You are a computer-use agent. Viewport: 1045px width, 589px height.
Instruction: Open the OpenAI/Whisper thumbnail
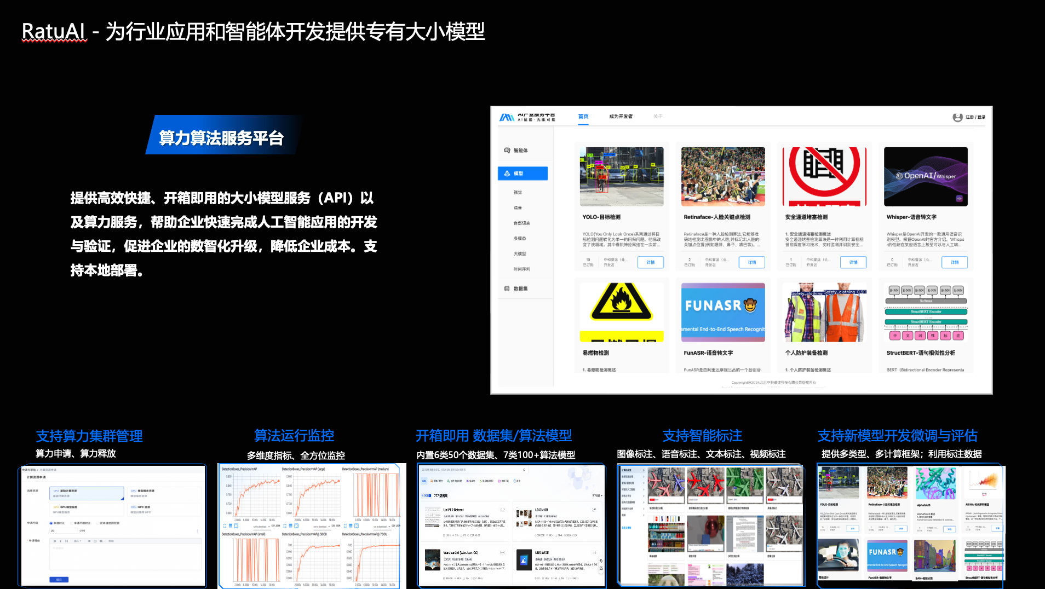[x=926, y=176]
